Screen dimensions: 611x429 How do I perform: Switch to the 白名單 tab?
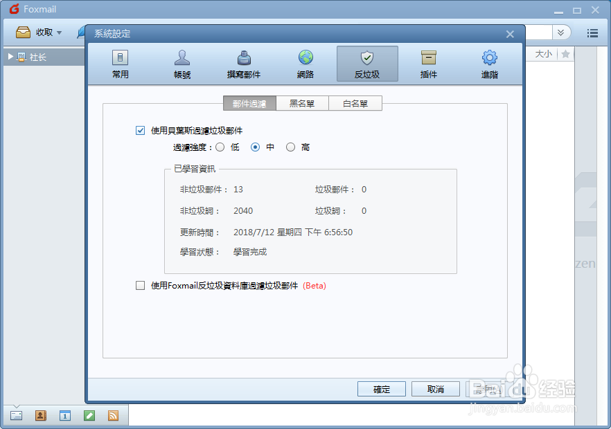(x=355, y=102)
